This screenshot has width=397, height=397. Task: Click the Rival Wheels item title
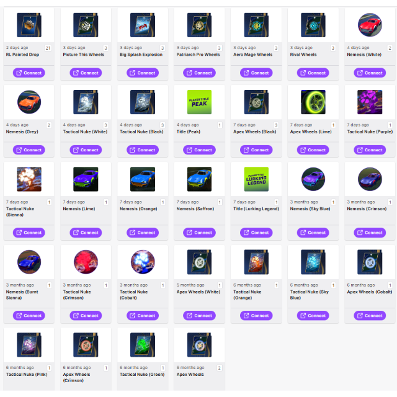coord(303,55)
